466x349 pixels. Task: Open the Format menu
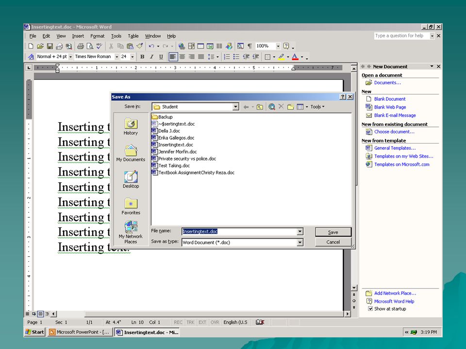pyautogui.click(x=98, y=36)
